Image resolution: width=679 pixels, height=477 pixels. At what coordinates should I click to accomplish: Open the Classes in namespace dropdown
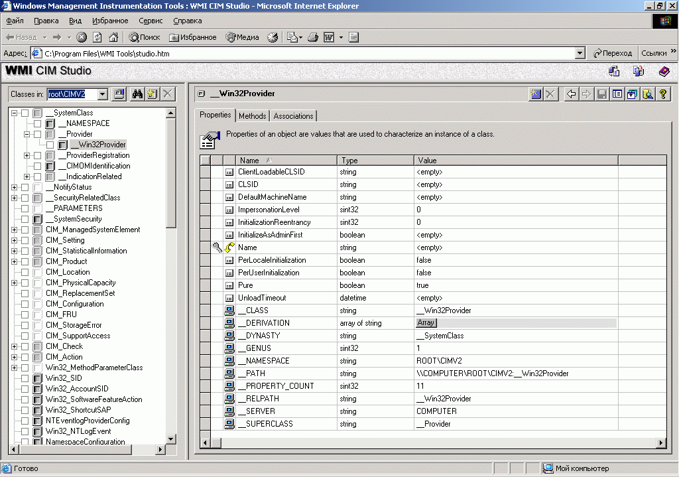tap(103, 94)
